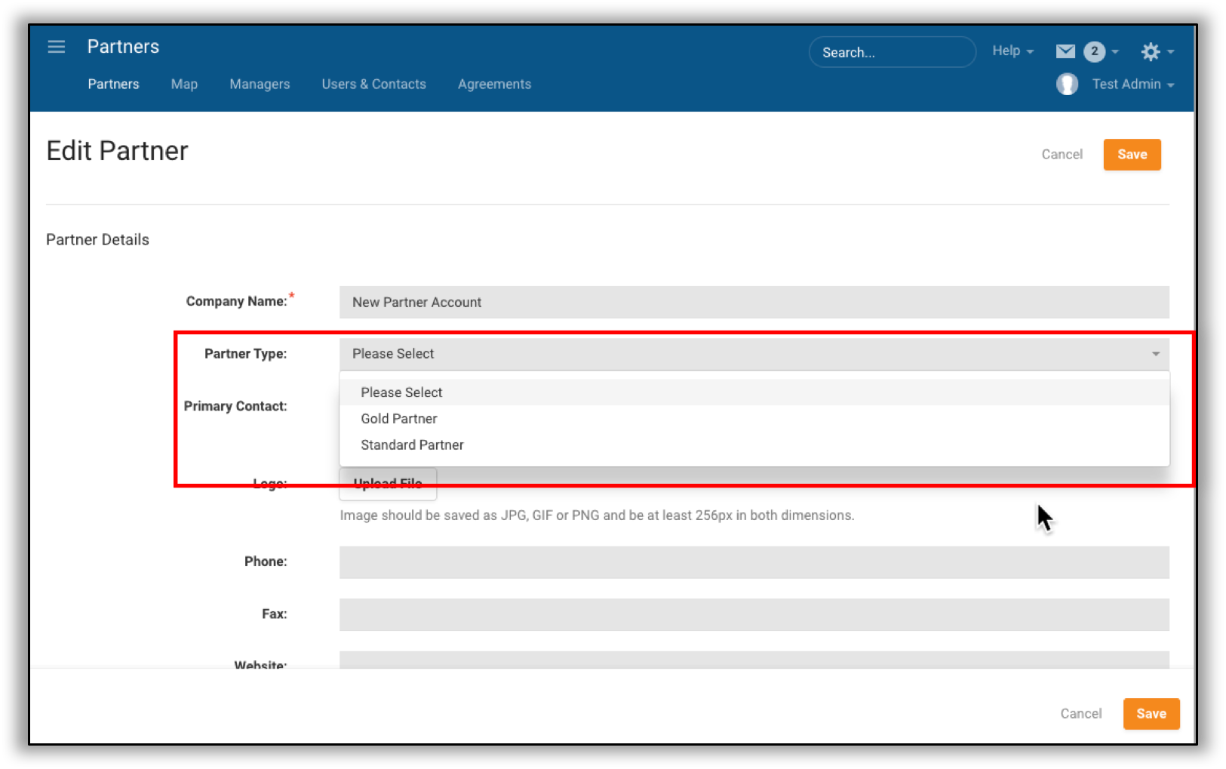Open the Help menu
1226x769 pixels.
click(1006, 51)
